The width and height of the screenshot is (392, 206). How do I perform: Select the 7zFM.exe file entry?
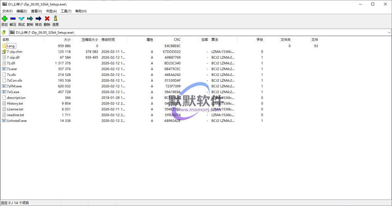point(14,86)
